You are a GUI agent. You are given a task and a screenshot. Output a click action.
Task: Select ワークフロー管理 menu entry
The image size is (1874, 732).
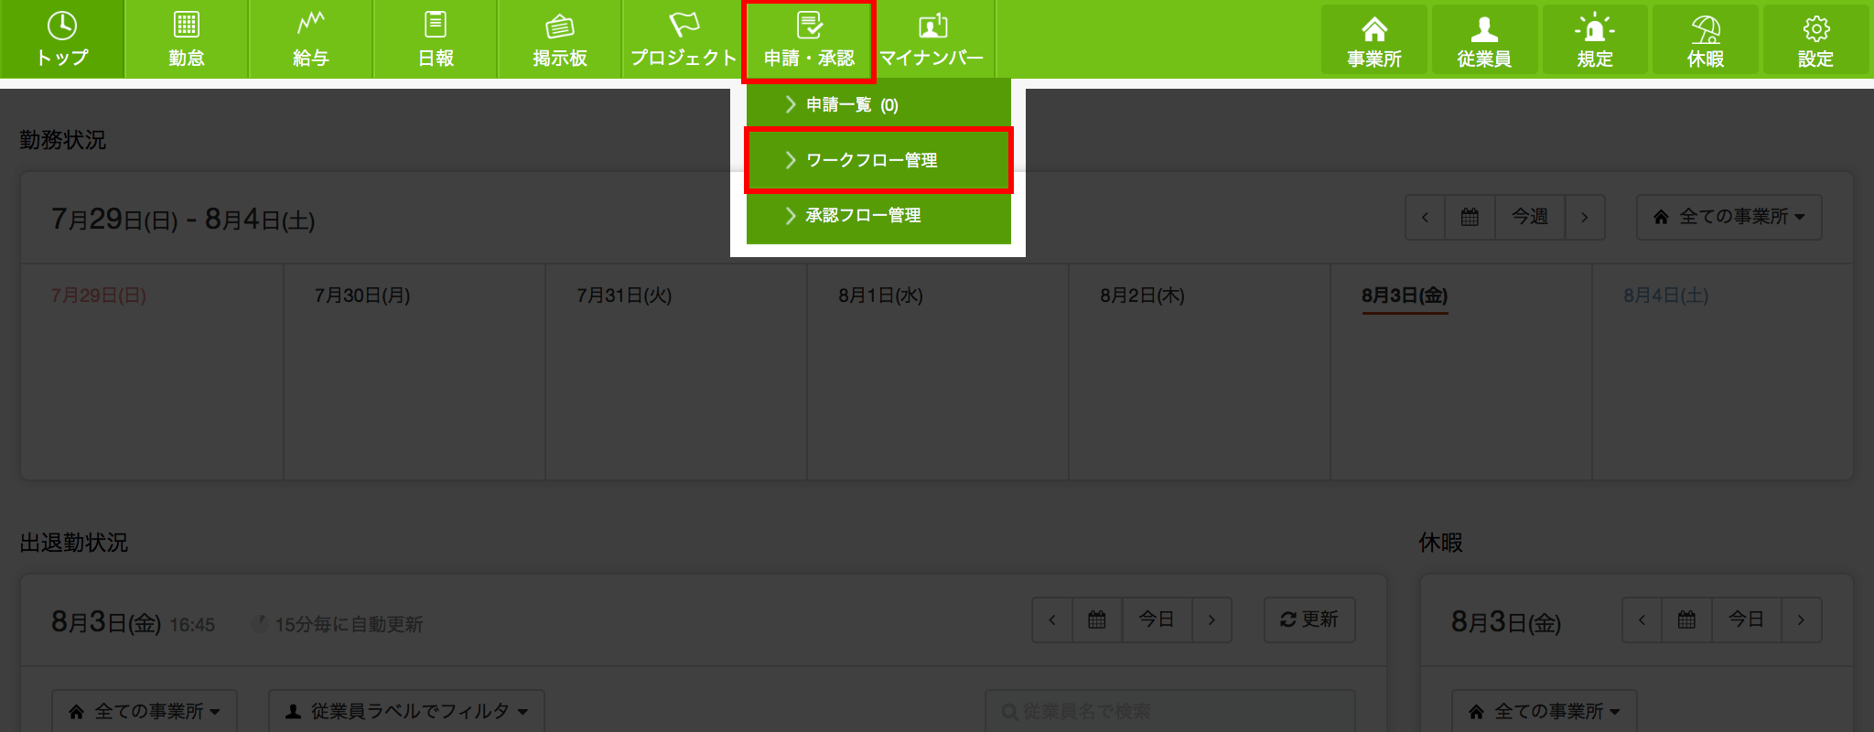(878, 160)
